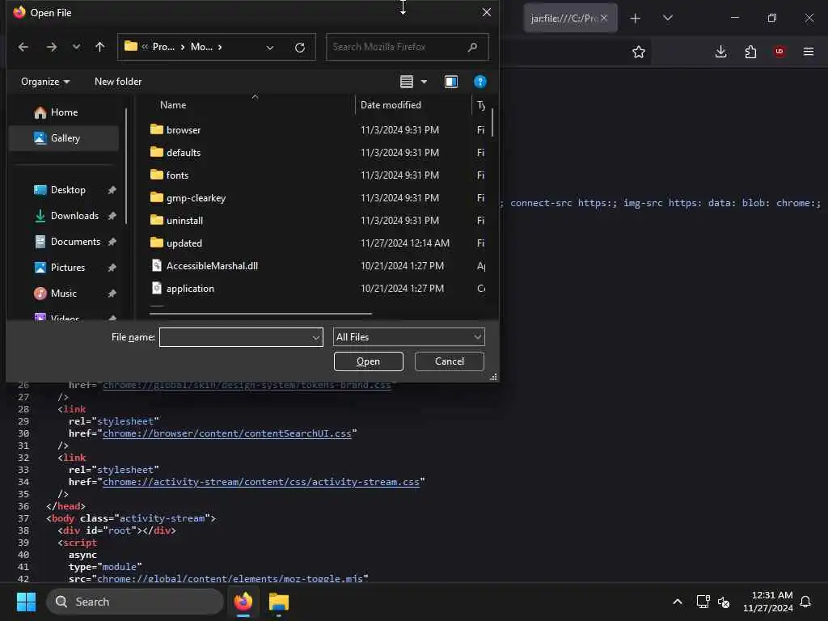Open recent locations dropdown arrow
This screenshot has width=828, height=621.
coord(77,47)
